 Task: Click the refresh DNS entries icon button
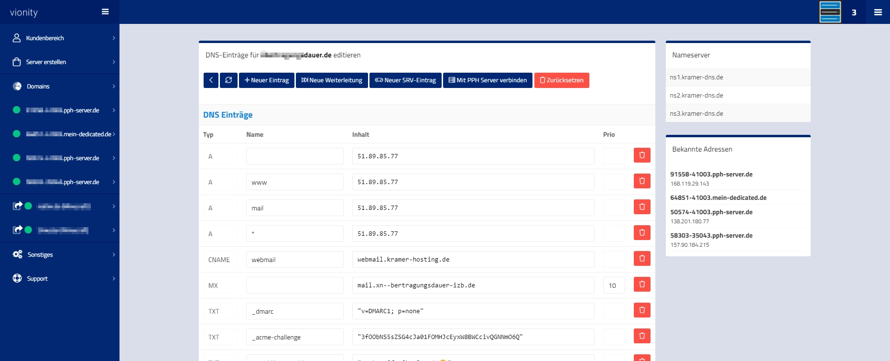coord(228,80)
